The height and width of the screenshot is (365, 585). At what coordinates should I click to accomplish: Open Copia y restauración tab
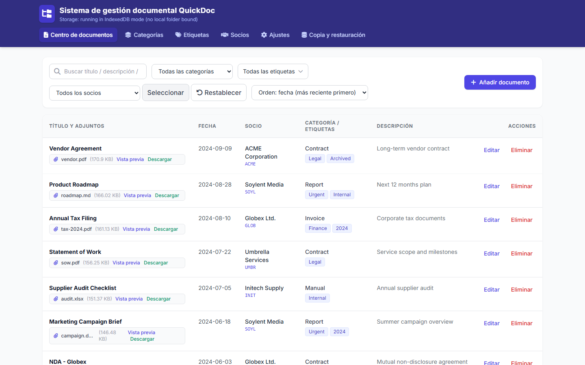pyautogui.click(x=334, y=35)
